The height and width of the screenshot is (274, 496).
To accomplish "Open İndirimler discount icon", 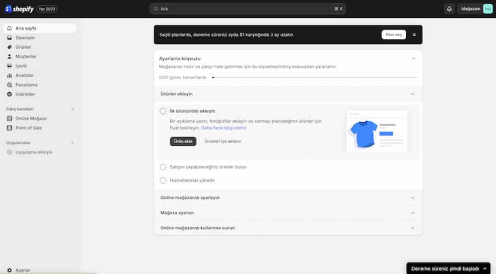I will 10,94.
